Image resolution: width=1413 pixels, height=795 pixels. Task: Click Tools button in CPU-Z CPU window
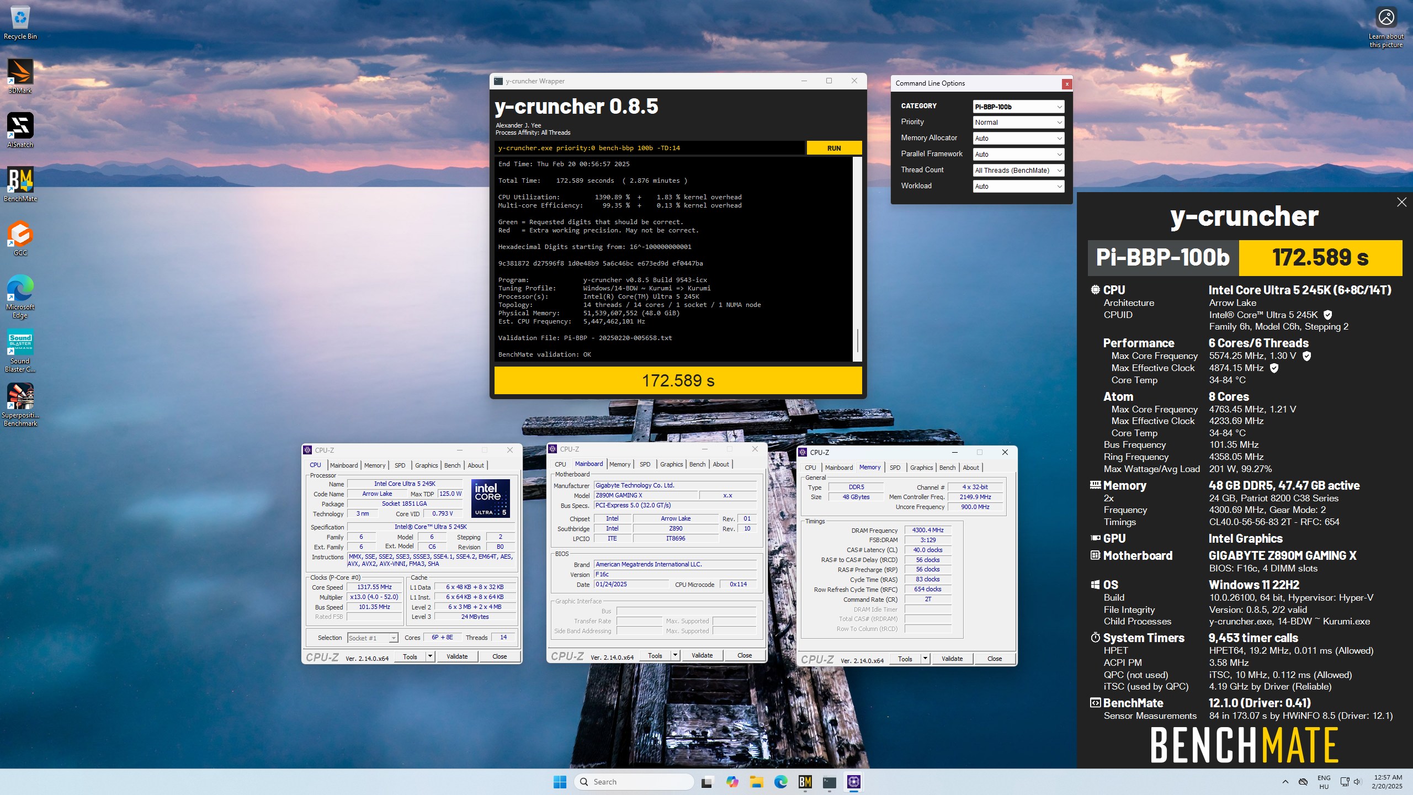coord(410,656)
